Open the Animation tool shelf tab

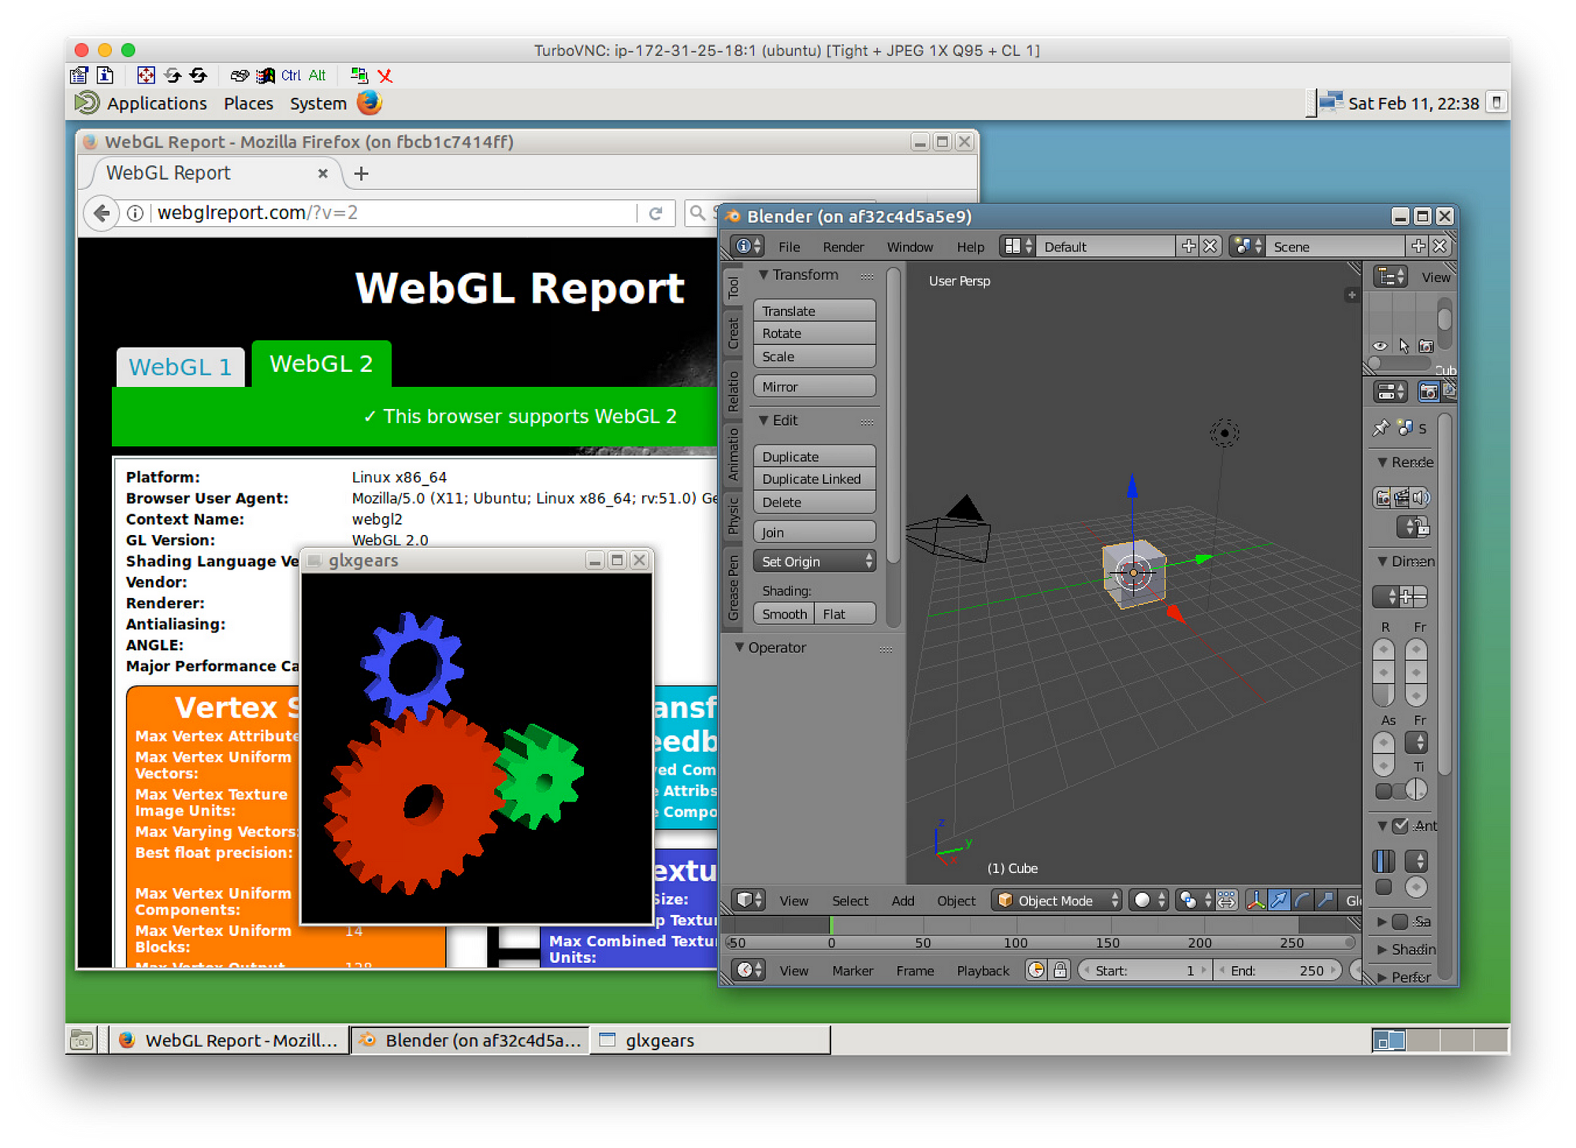pyautogui.click(x=734, y=454)
